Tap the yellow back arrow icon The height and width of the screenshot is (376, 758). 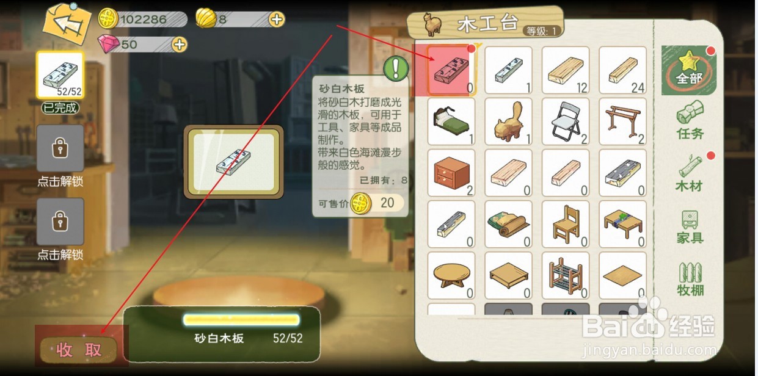(x=67, y=24)
